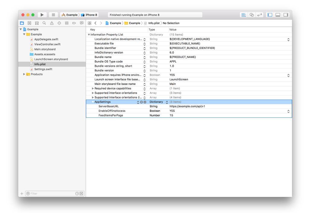Image resolution: width=309 pixels, height=213 pixels.
Task: Show the Version editor
Action: coord(259,15)
